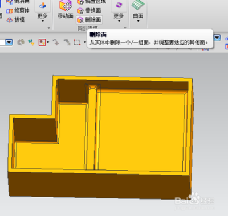Select the 删除面 (Delete Face) command
Screen dimensions: 228x216
click(x=89, y=20)
